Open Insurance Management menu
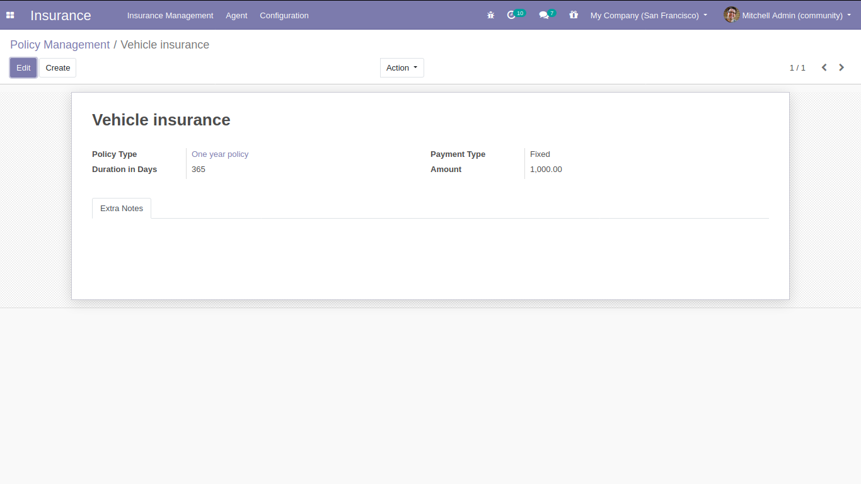 point(170,15)
